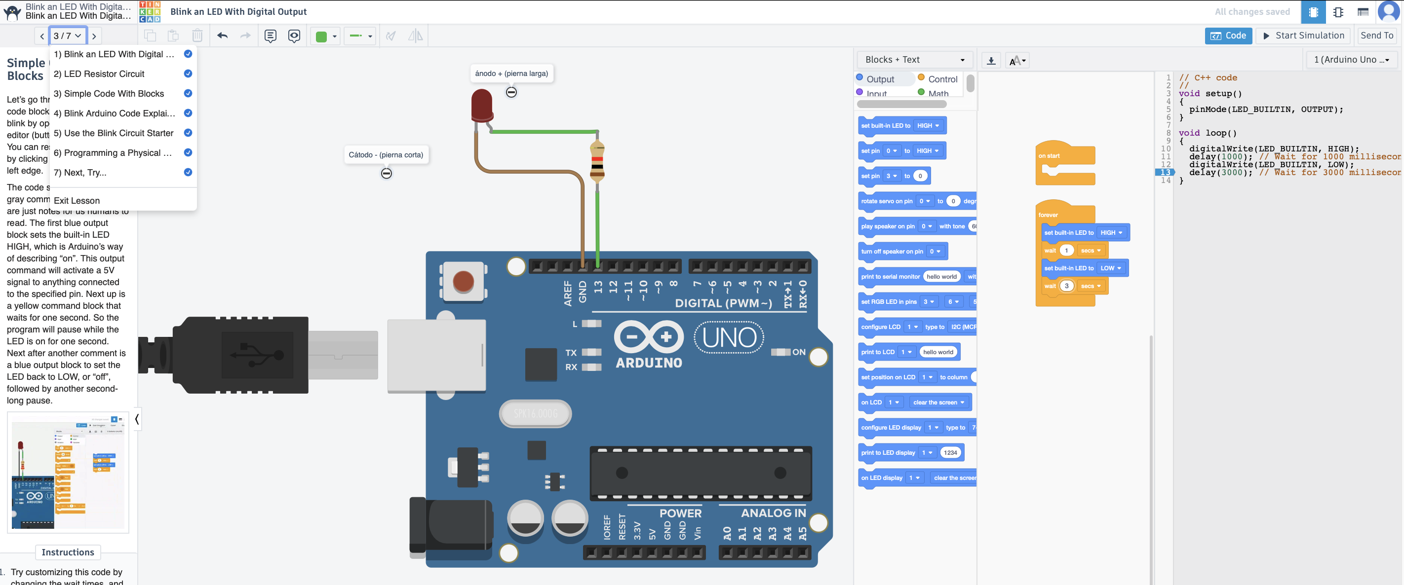Select the Control block category

point(942,79)
